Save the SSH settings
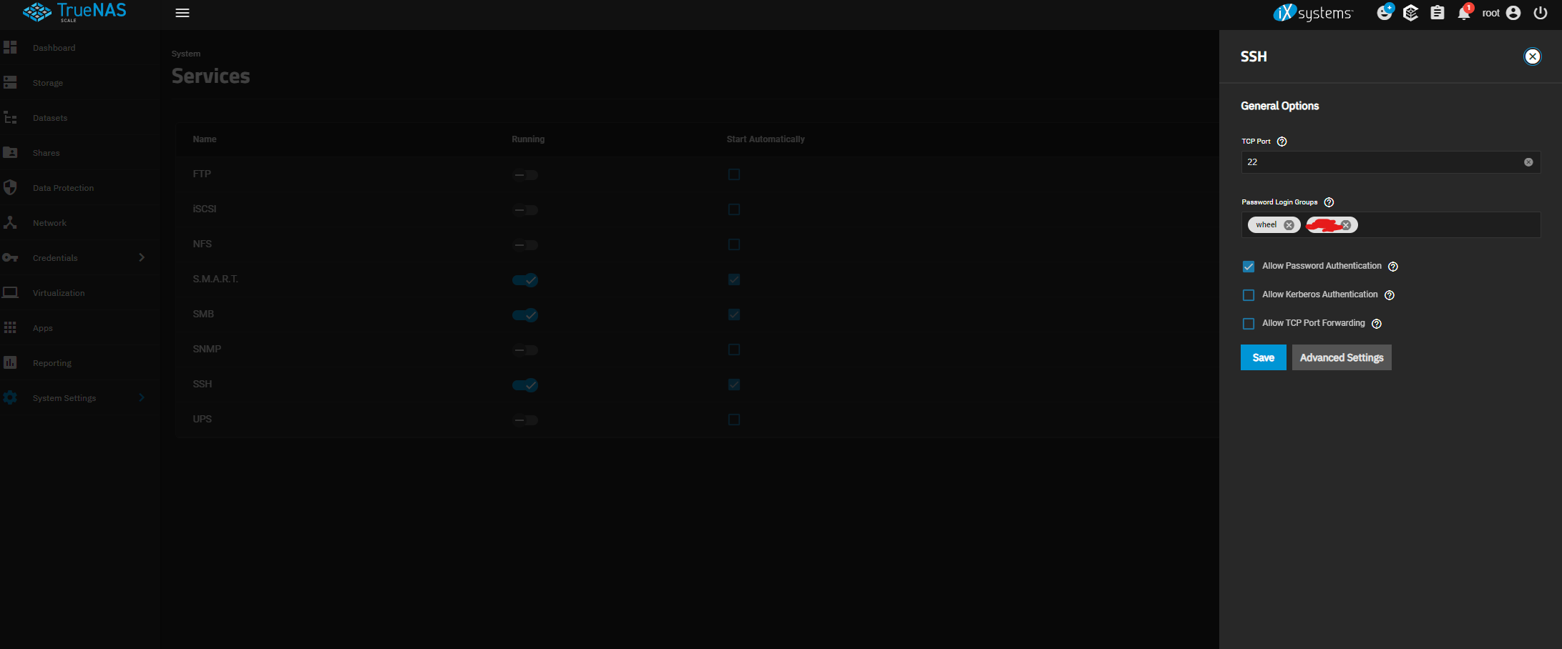The image size is (1562, 649). click(x=1263, y=357)
